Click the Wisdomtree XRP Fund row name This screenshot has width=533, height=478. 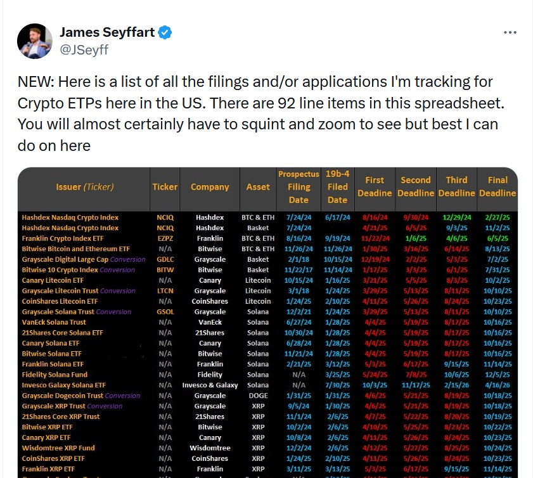coord(58,448)
